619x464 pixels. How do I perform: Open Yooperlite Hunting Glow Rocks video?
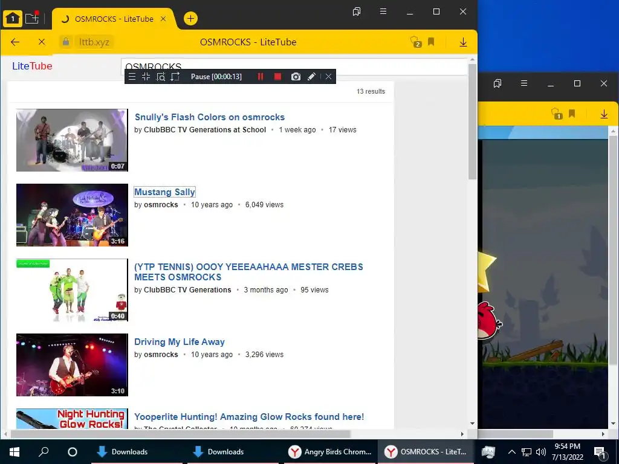(249, 417)
